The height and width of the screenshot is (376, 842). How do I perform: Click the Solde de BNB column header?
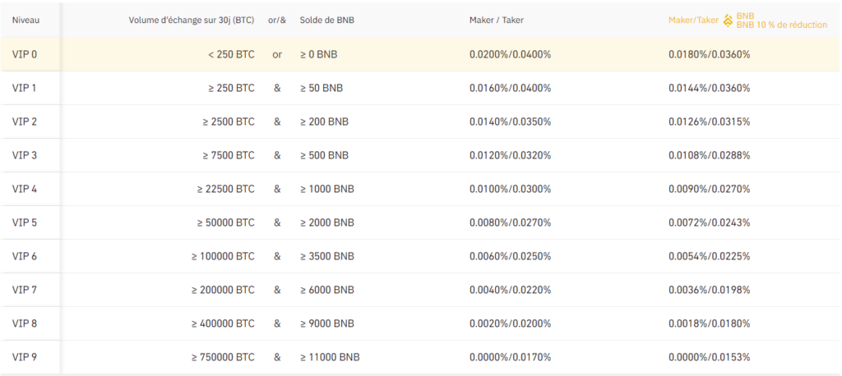click(326, 21)
